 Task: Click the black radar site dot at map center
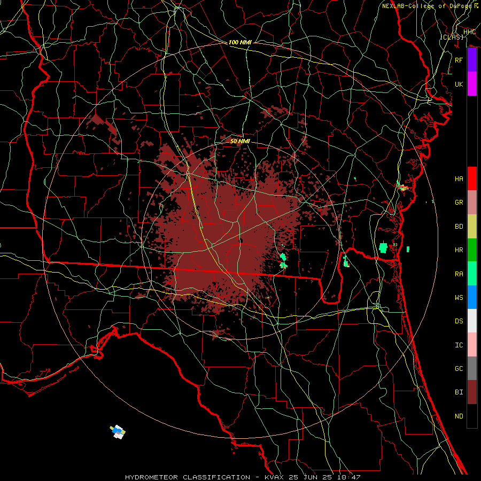pos(241,241)
